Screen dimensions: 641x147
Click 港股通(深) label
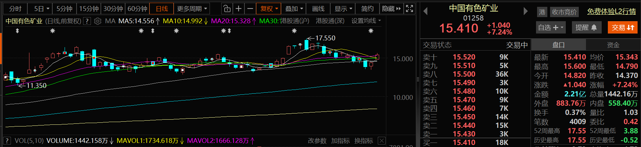click(x=330, y=21)
